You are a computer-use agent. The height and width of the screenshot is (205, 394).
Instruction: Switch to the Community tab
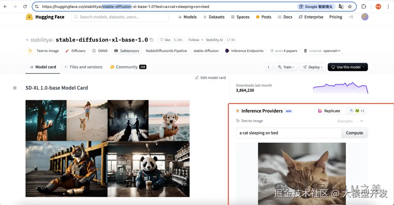[x=128, y=67]
